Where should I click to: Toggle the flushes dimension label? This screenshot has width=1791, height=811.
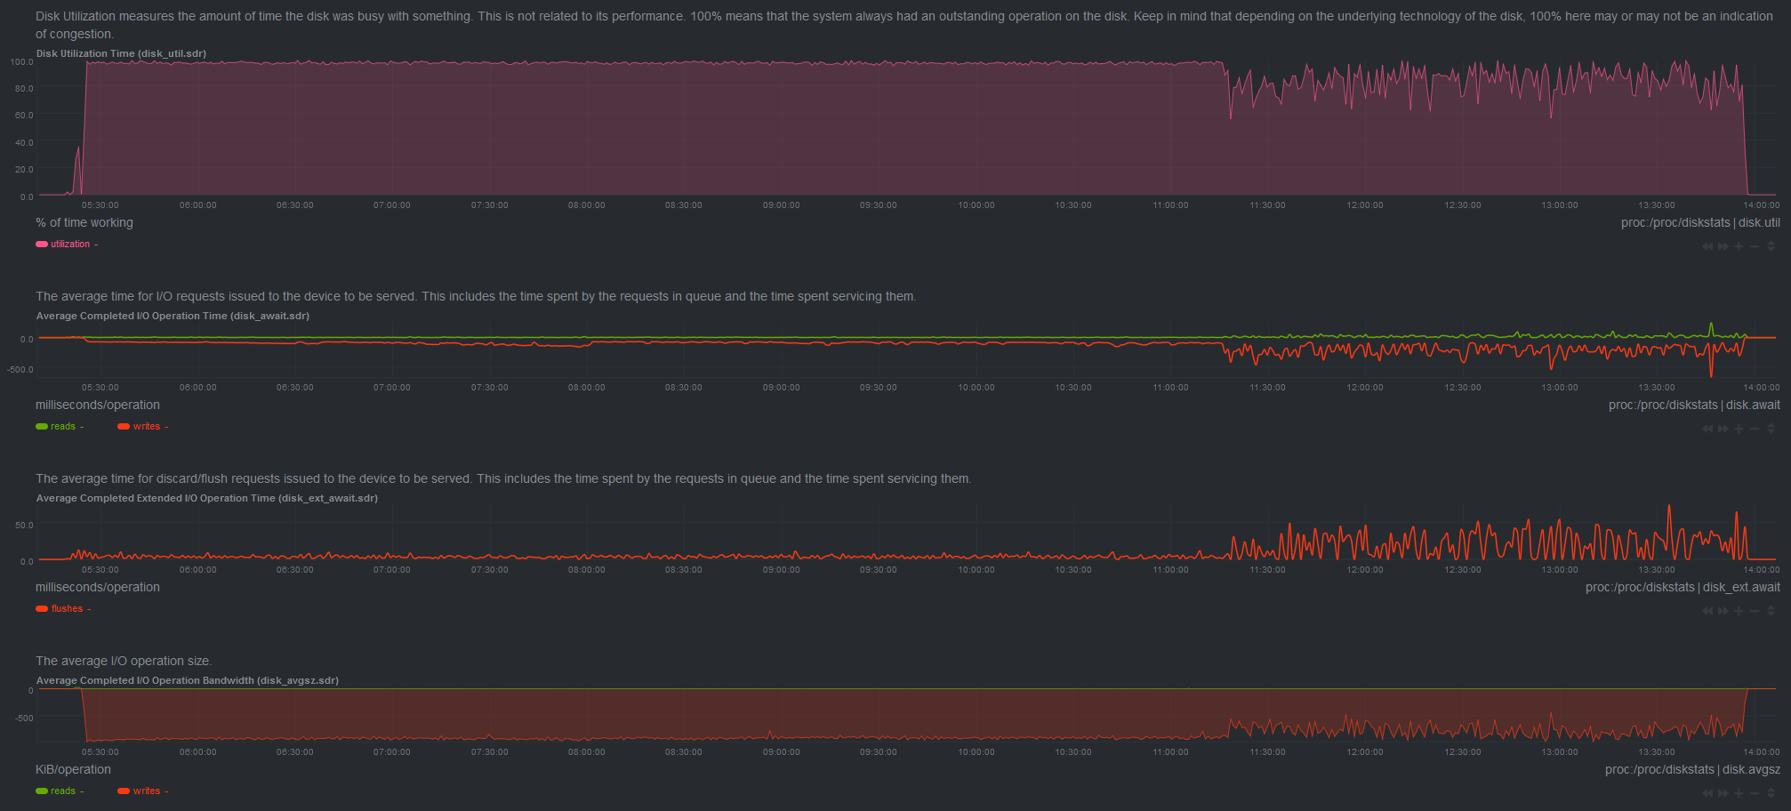[x=67, y=608]
